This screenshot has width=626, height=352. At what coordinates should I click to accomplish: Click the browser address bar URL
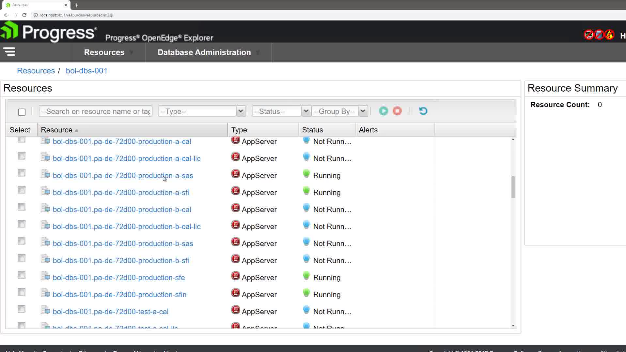77,15
